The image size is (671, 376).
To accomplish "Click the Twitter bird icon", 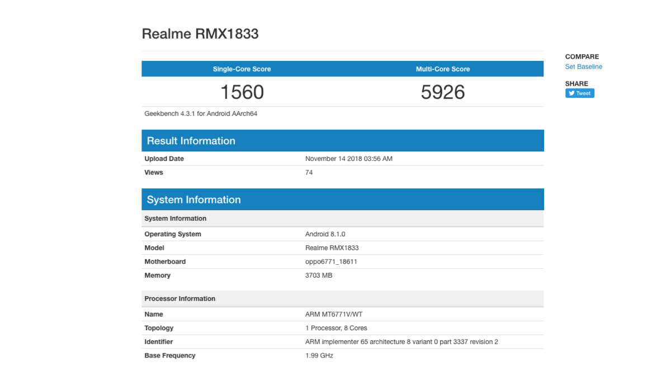I will coord(571,93).
